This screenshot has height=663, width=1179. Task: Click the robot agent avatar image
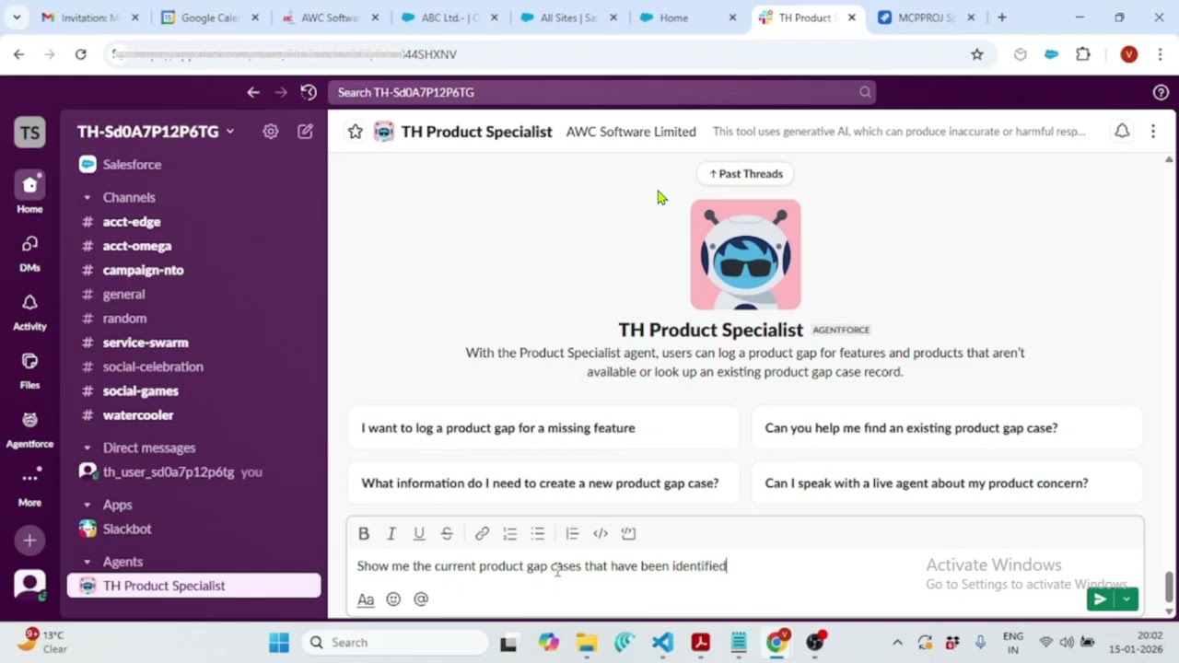(x=745, y=255)
